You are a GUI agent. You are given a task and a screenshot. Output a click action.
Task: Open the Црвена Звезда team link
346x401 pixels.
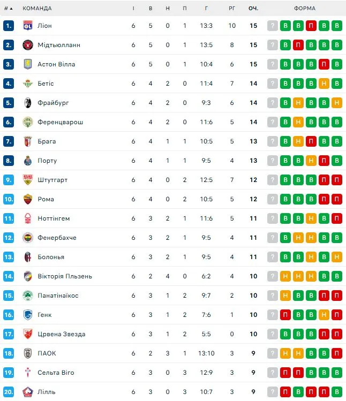[x=62, y=334]
